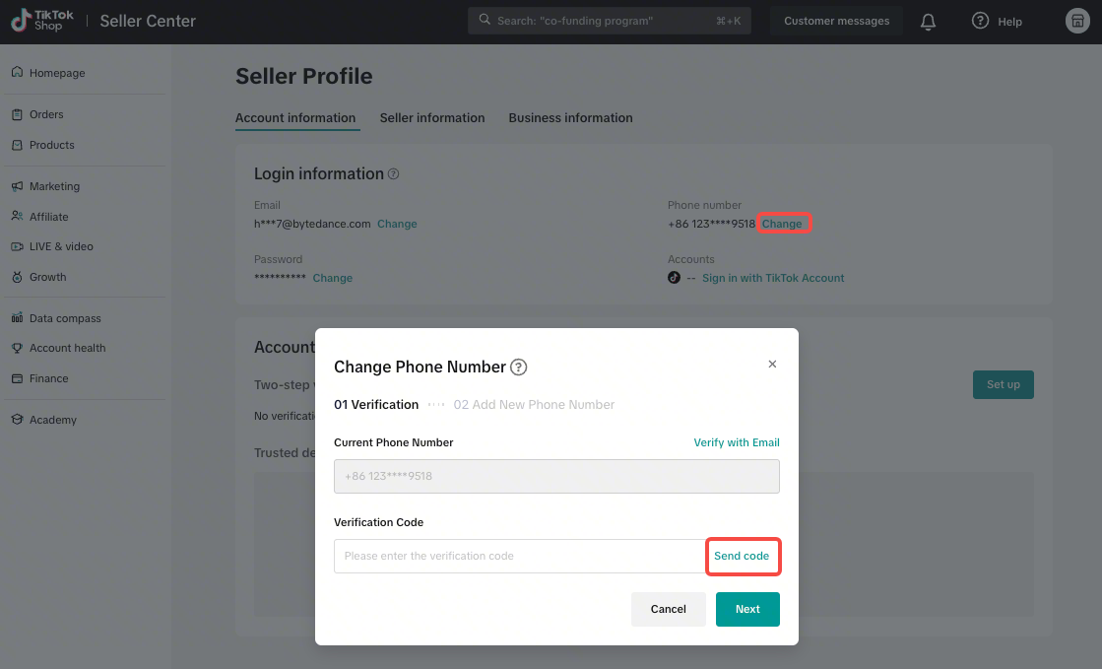
Task: Close the Change Phone Number dialog
Action: [x=772, y=365]
